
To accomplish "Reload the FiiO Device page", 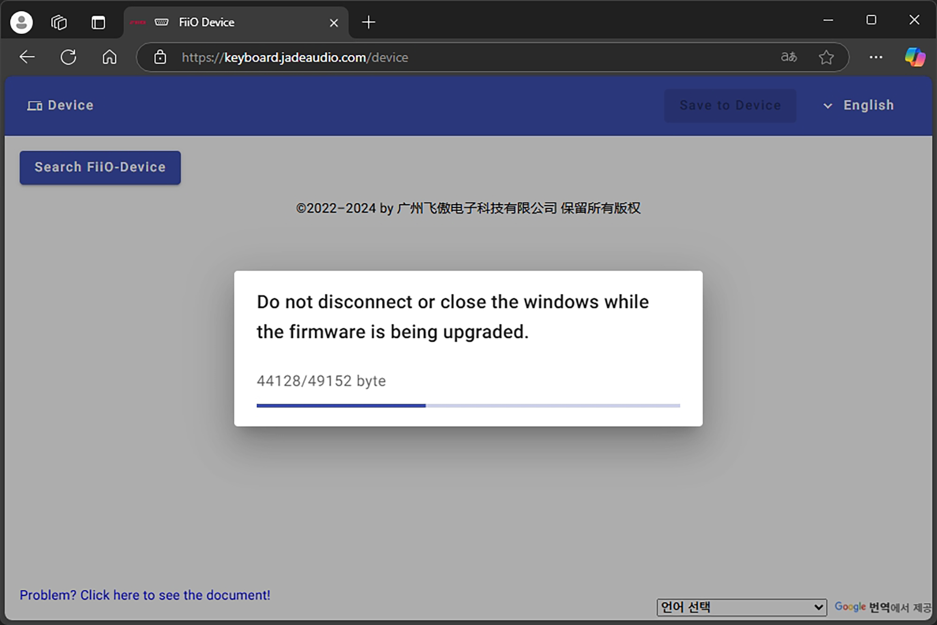I will coord(68,57).
